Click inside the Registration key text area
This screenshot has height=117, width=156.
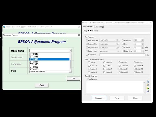coord(115,87)
